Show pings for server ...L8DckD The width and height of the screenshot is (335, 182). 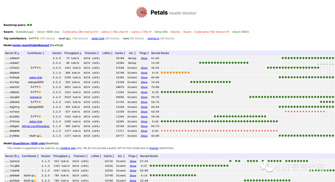point(144,102)
